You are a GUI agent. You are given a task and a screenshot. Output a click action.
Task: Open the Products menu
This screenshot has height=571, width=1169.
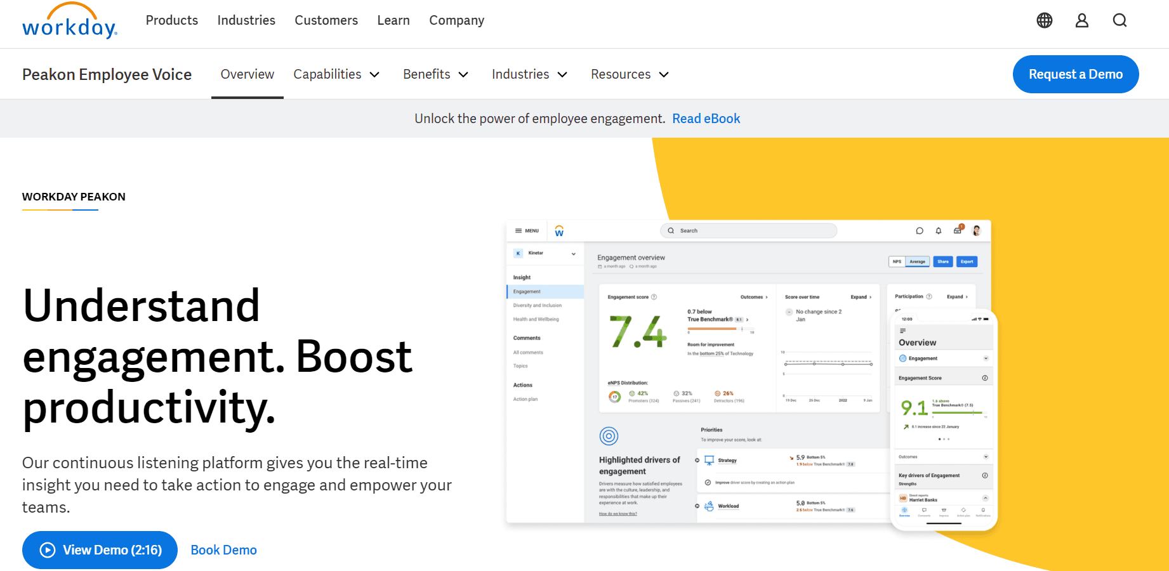(172, 20)
